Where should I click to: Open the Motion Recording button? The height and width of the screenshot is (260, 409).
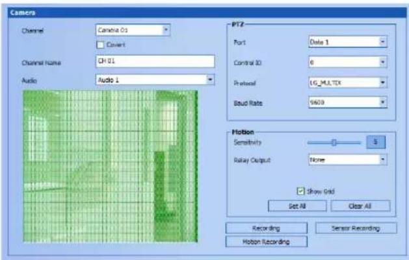coord(267,242)
